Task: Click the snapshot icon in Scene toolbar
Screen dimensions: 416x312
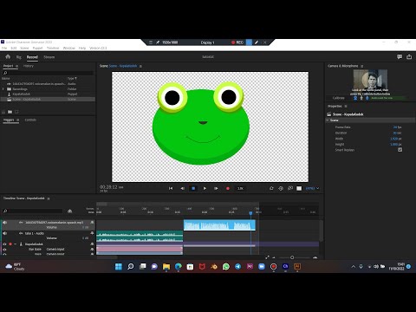Action: point(290,188)
